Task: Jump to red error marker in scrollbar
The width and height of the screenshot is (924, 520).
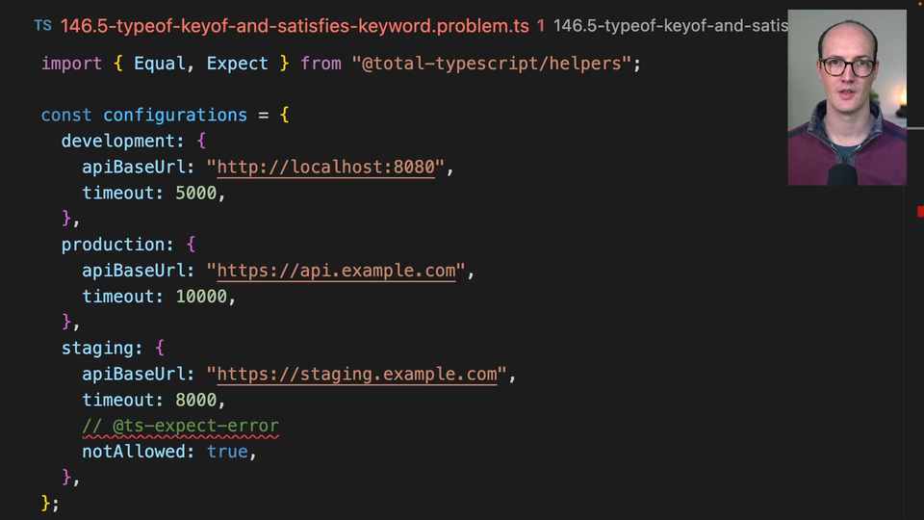Action: 920,211
